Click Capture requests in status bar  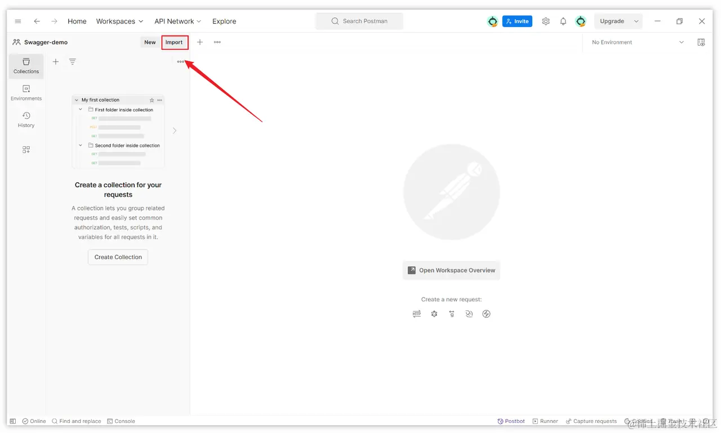click(591, 421)
